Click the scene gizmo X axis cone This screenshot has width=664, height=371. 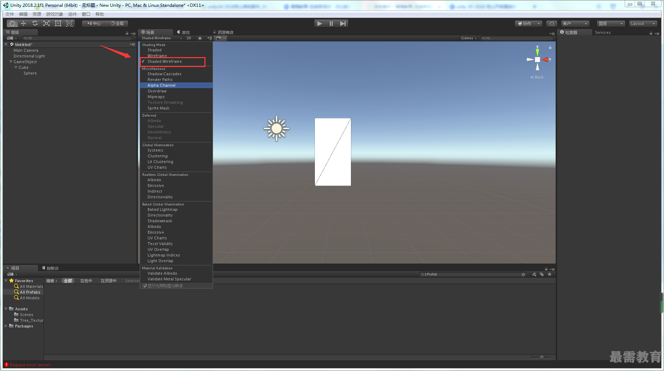click(x=545, y=60)
